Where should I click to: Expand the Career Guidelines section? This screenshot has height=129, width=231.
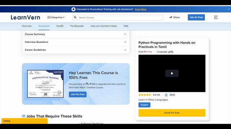76,50
